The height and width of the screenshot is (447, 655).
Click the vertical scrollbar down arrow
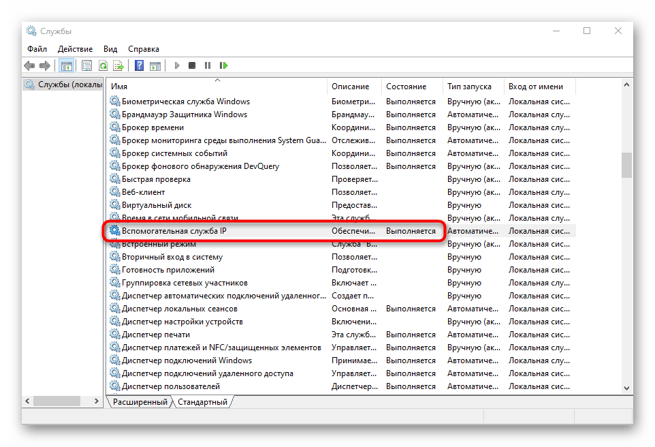point(626,388)
